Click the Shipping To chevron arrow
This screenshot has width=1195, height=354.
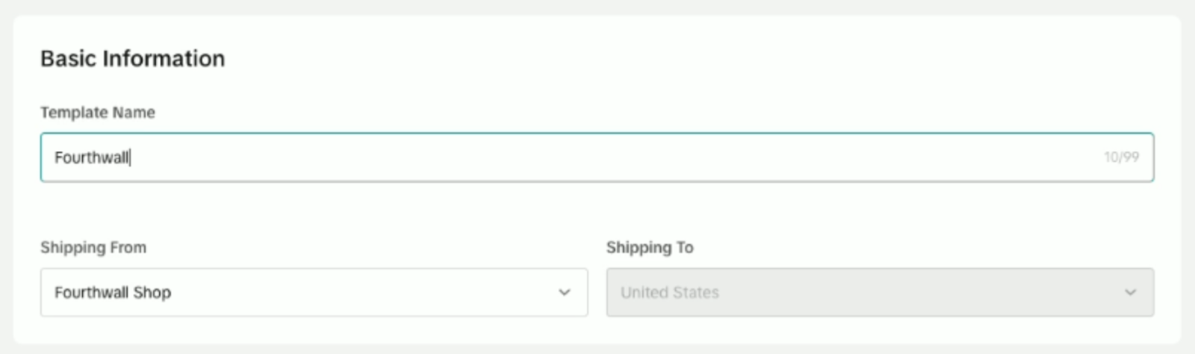(1131, 292)
